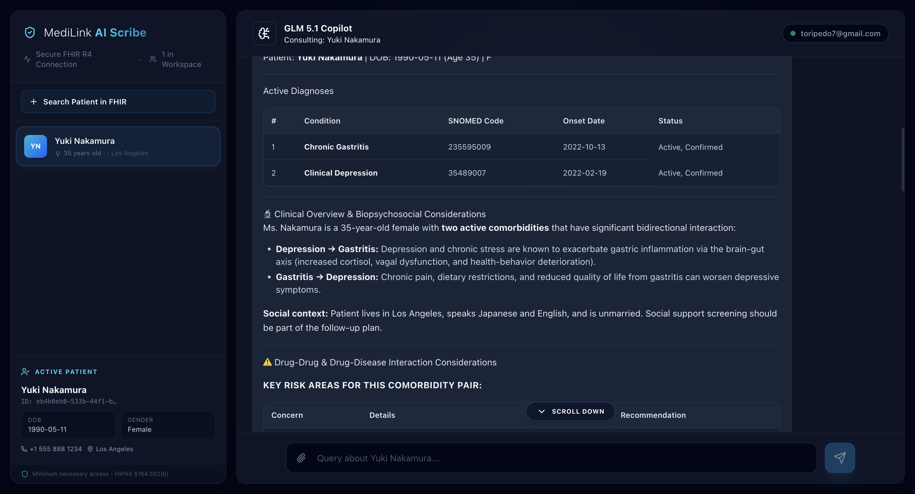The height and width of the screenshot is (494, 915).
Task: Click the phone icon near number
Action: (24, 449)
